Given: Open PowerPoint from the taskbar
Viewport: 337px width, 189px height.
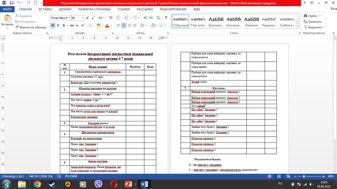Looking at the screenshot, I should point(128,184).
